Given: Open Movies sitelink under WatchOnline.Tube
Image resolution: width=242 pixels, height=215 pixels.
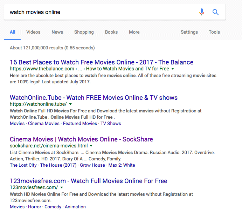Looking at the screenshot, I should (17, 124).
